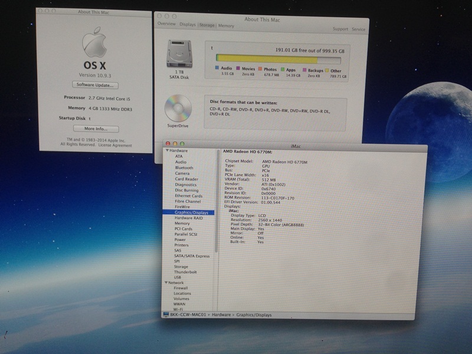Select SAS in the sidebar
This screenshot has height=354, width=472.
coord(178,250)
